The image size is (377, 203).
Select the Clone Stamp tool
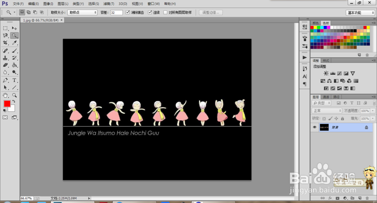pyautogui.click(x=5, y=58)
